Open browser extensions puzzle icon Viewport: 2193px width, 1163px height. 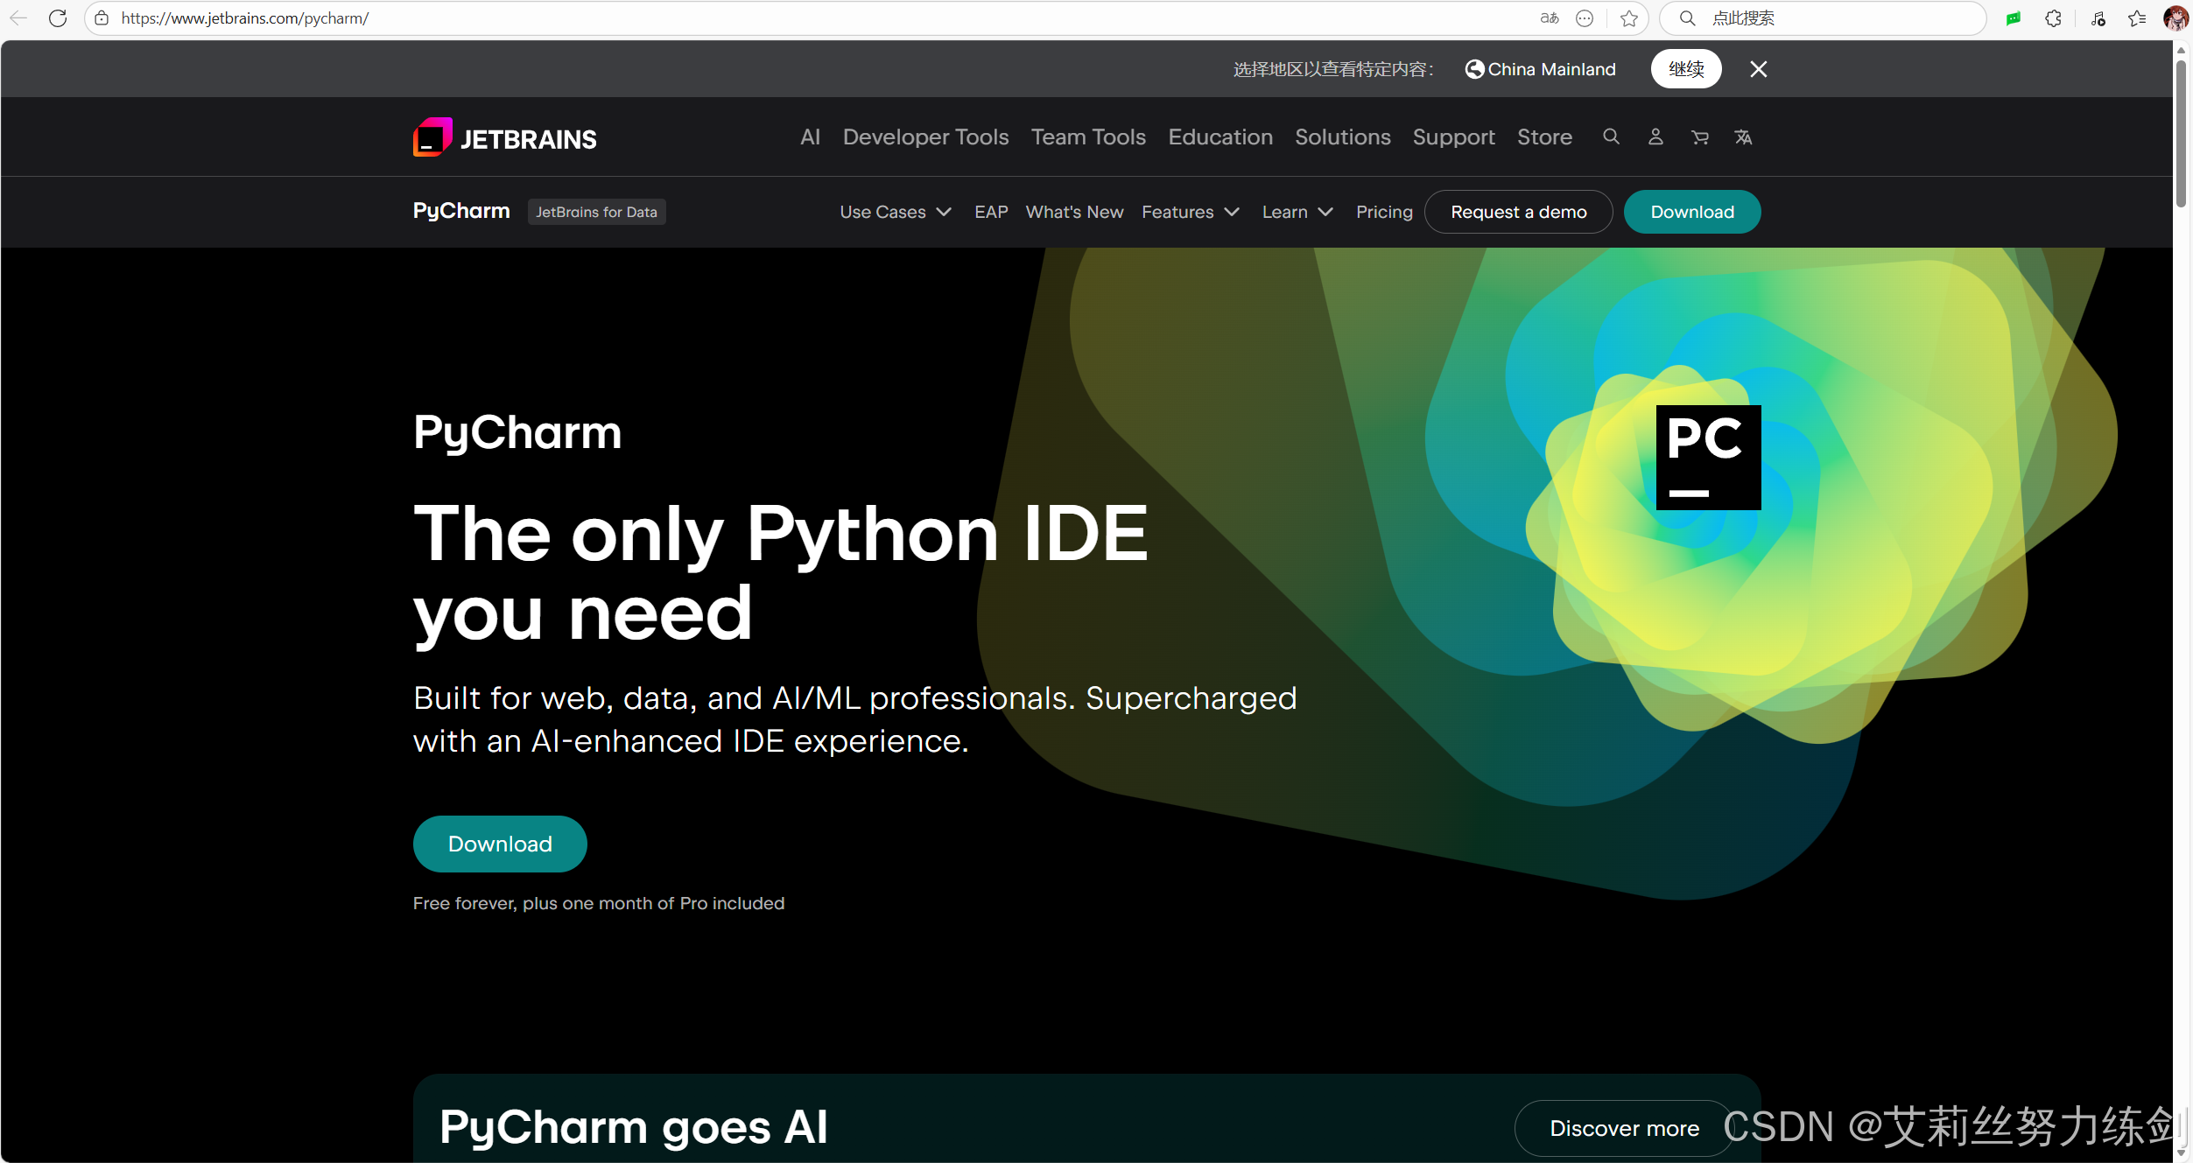pyautogui.click(x=2053, y=18)
